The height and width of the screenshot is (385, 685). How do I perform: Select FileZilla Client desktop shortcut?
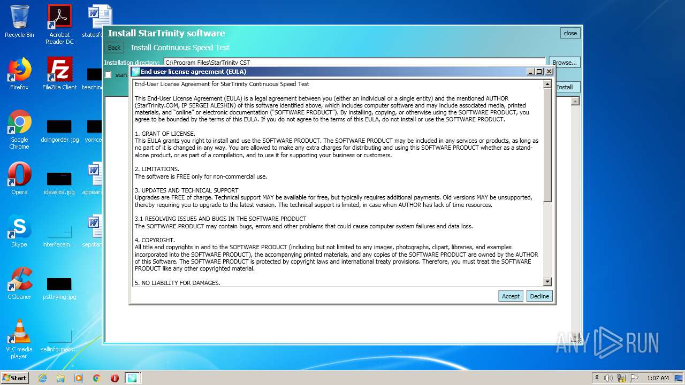(59, 74)
